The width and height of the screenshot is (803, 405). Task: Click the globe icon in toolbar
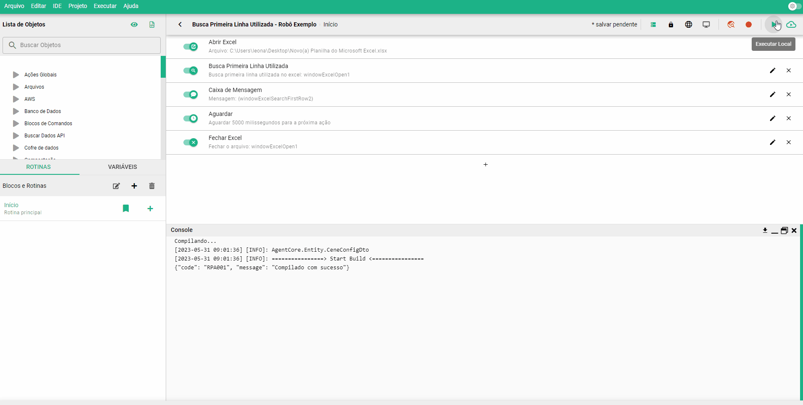pyautogui.click(x=689, y=25)
